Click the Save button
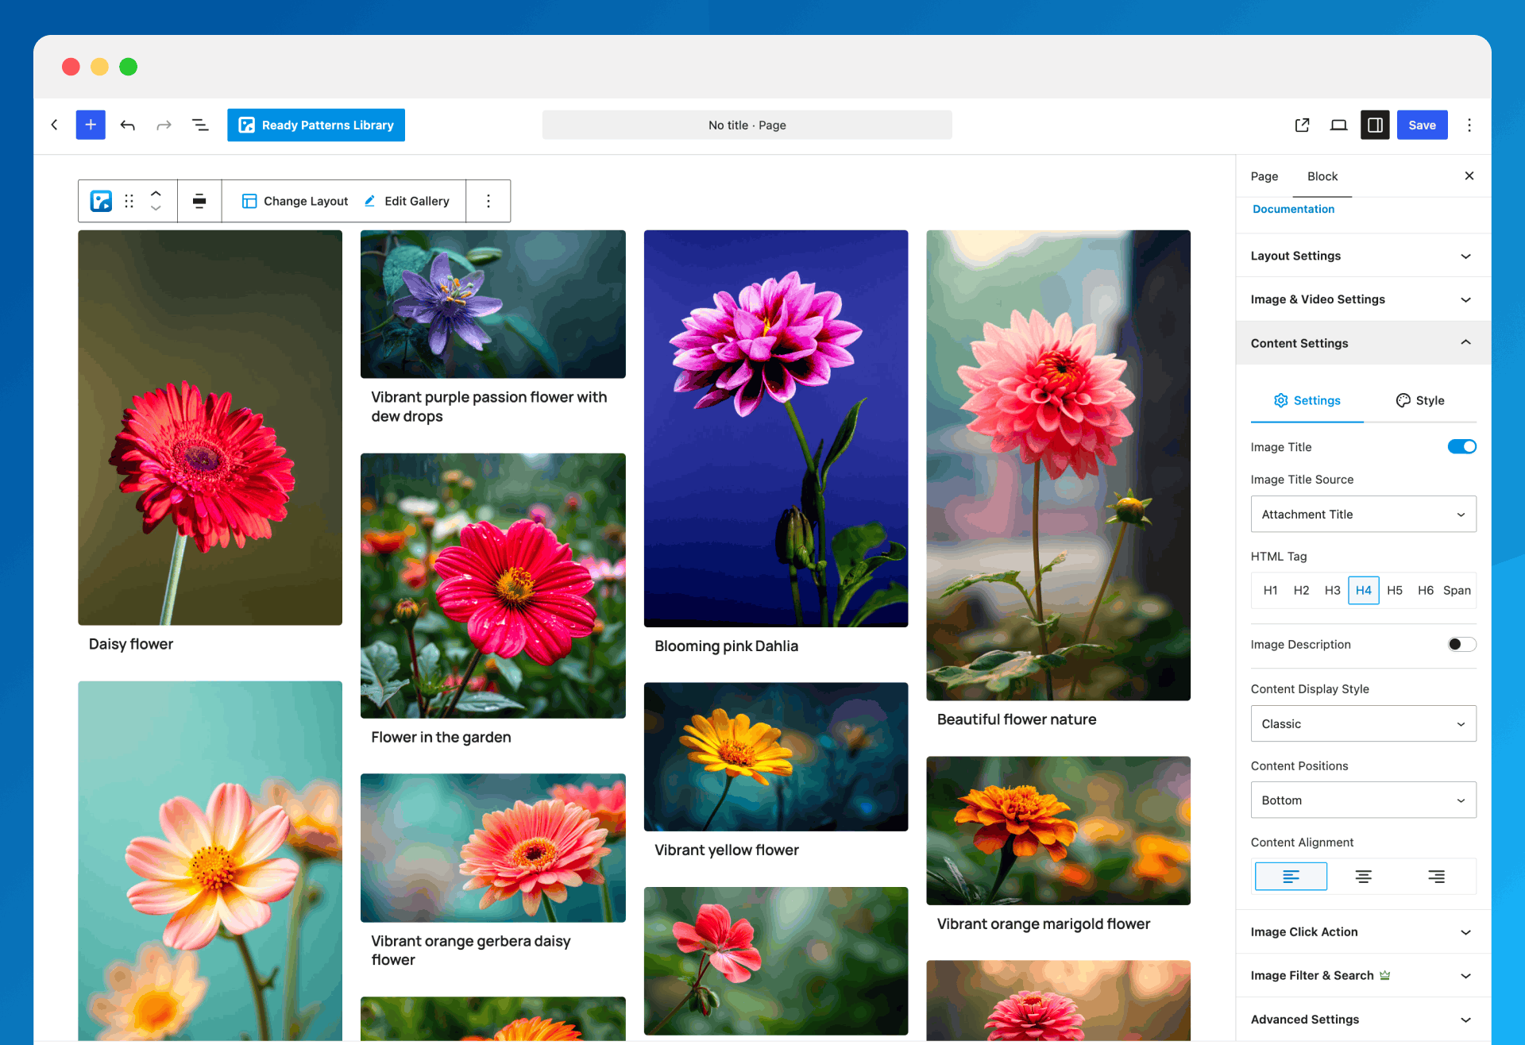This screenshot has height=1045, width=1525. [1422, 125]
